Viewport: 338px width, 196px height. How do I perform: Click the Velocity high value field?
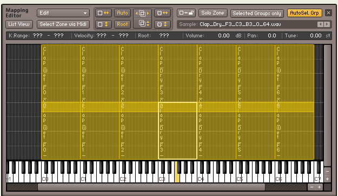123,36
